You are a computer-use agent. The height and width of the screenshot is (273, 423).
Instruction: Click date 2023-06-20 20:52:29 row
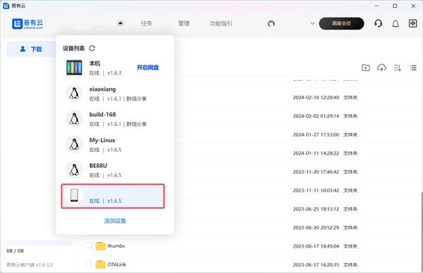pos(316,227)
